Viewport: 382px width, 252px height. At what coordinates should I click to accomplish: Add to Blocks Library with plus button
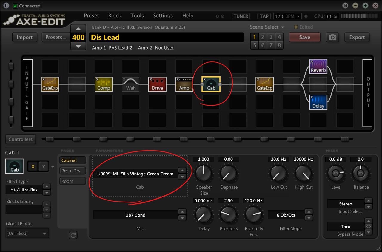[47, 210]
